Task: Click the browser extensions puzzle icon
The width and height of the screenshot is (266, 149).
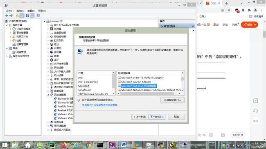Action: pos(249,10)
